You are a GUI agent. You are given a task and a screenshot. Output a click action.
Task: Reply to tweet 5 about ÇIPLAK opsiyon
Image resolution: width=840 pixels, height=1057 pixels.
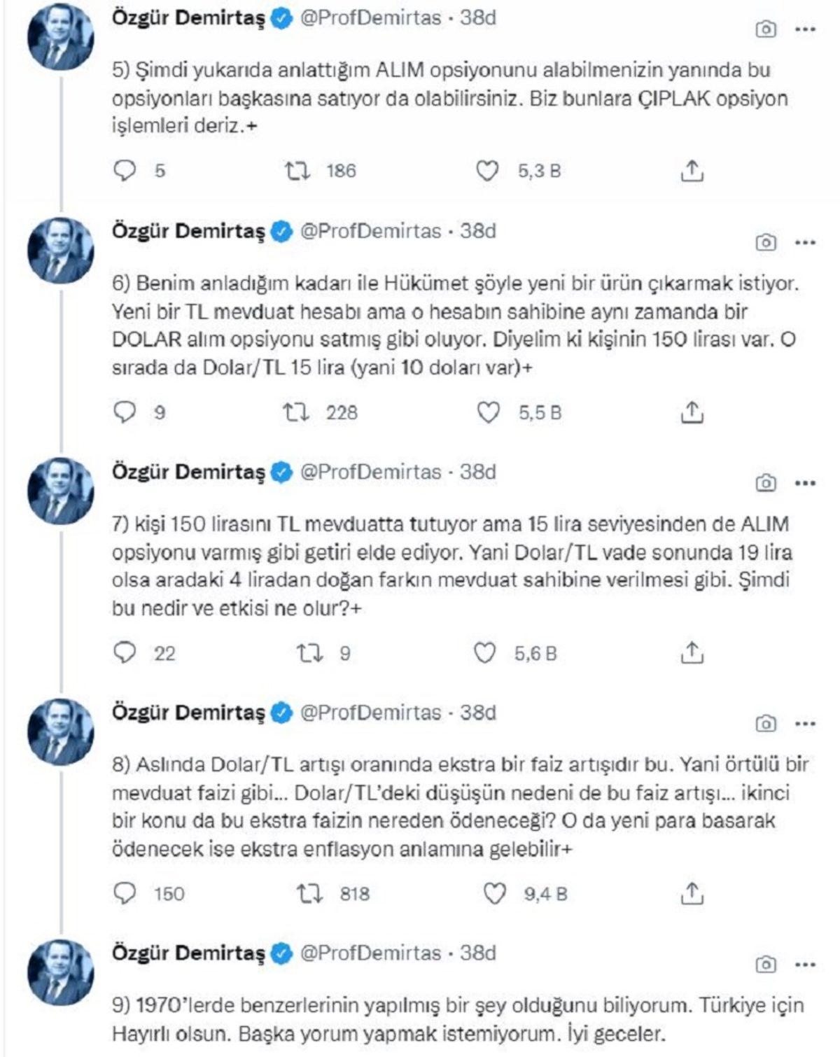(x=125, y=169)
